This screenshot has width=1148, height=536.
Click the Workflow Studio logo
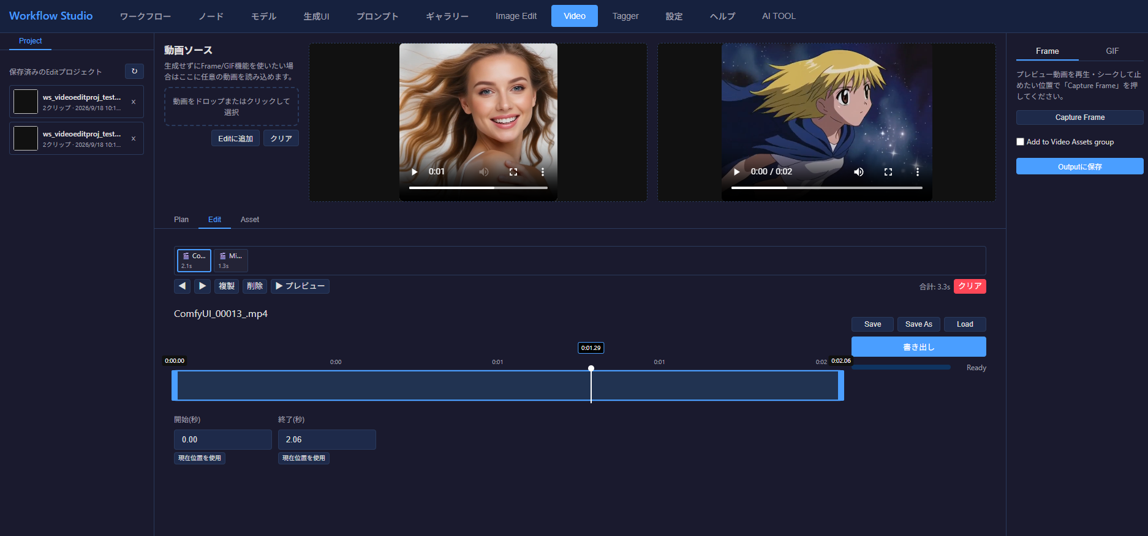51,16
